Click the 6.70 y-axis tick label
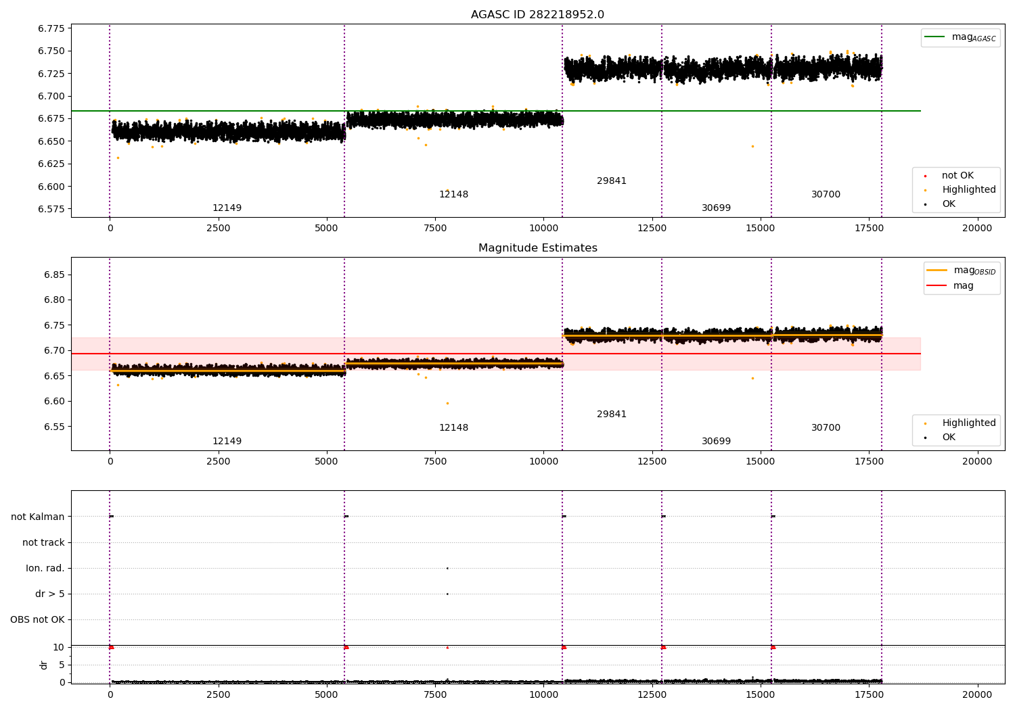This screenshot has width=1015, height=710. [53, 350]
